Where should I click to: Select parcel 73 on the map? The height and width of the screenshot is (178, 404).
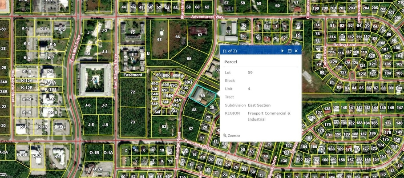point(133,122)
